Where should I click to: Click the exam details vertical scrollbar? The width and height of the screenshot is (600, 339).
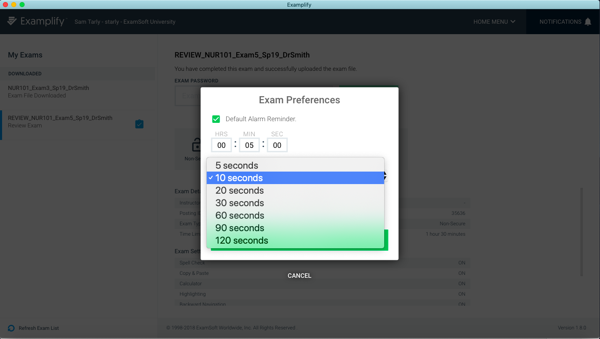[582, 232]
